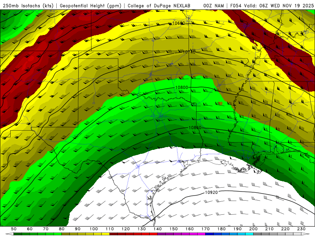Click the 140 value on the color scale
This screenshot has width=315, height=236.
tap(157, 229)
